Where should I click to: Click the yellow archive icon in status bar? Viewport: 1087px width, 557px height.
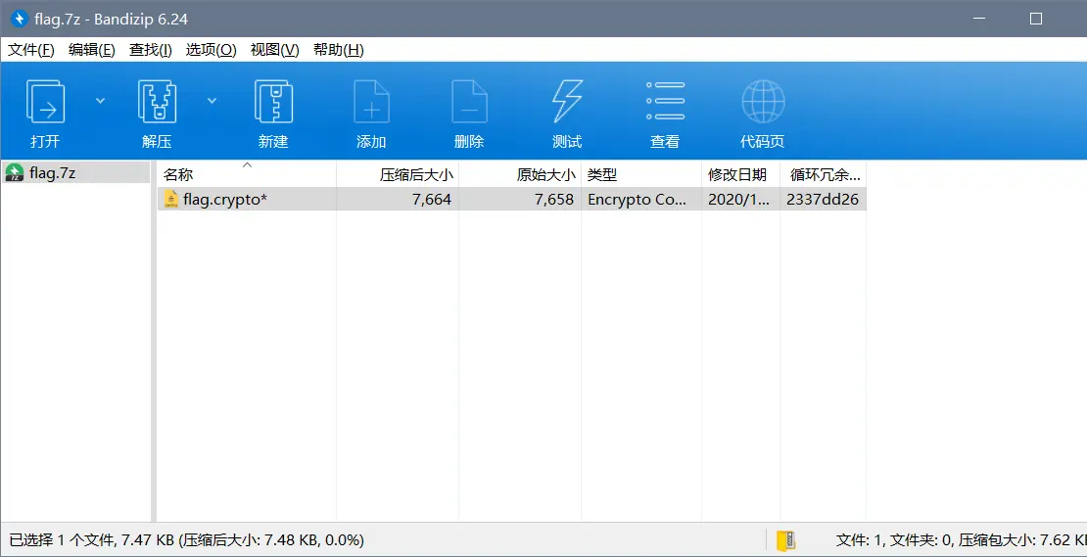786,540
